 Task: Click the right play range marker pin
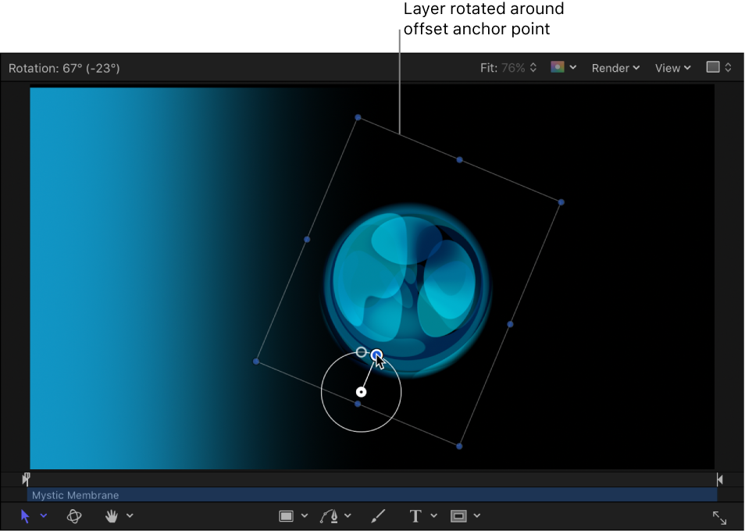tap(719, 479)
